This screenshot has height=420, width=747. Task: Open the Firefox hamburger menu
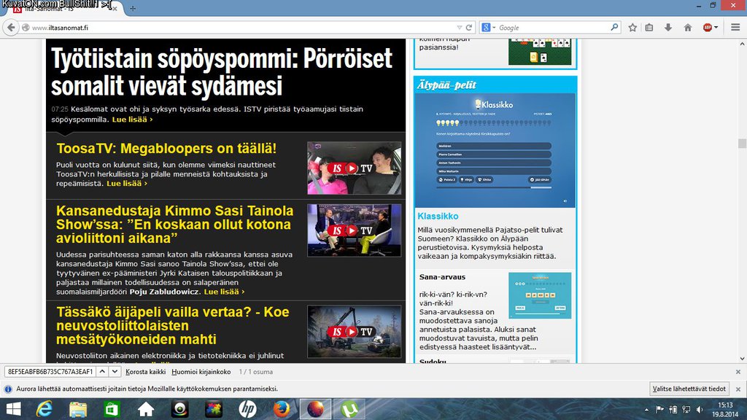[735, 28]
